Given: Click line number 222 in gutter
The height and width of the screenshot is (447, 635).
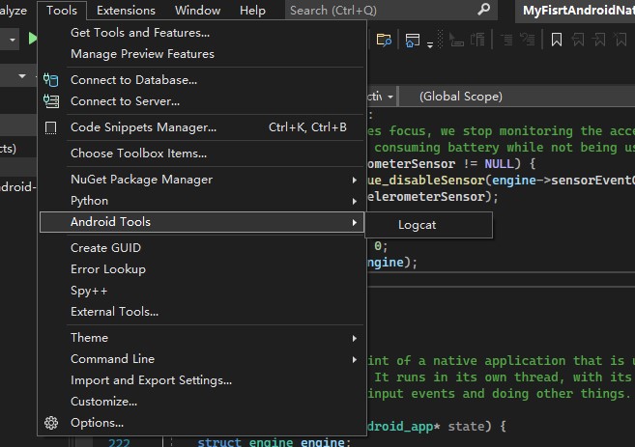Looking at the screenshot, I should point(119,442).
